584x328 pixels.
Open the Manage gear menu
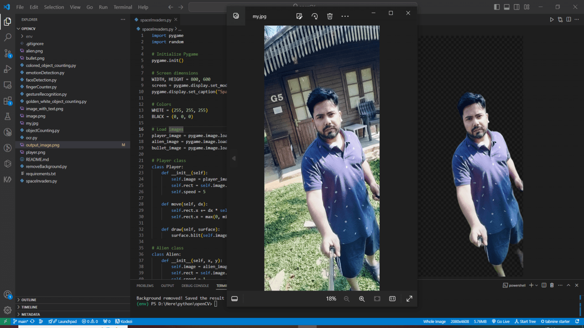pos(7,311)
